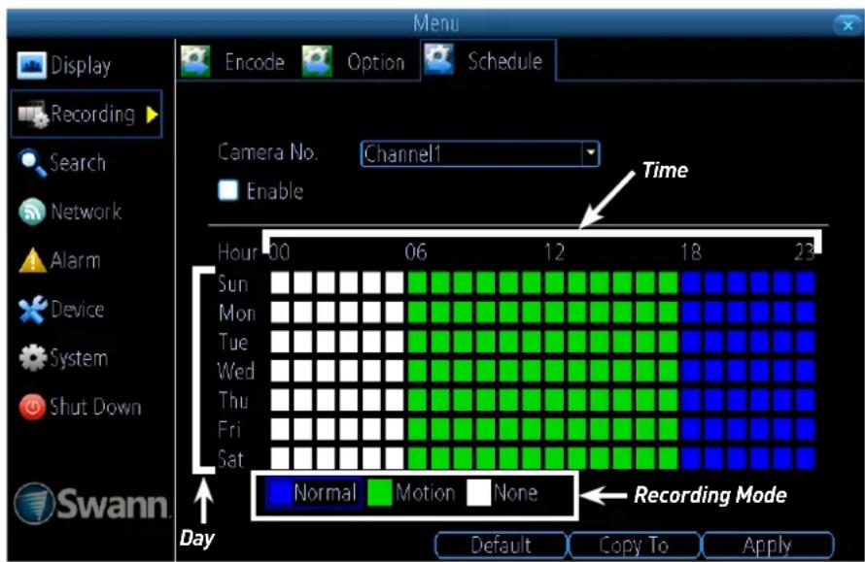Screen dimensions: 865x562
Task: Click the 12 hour header
Action: 554,252
